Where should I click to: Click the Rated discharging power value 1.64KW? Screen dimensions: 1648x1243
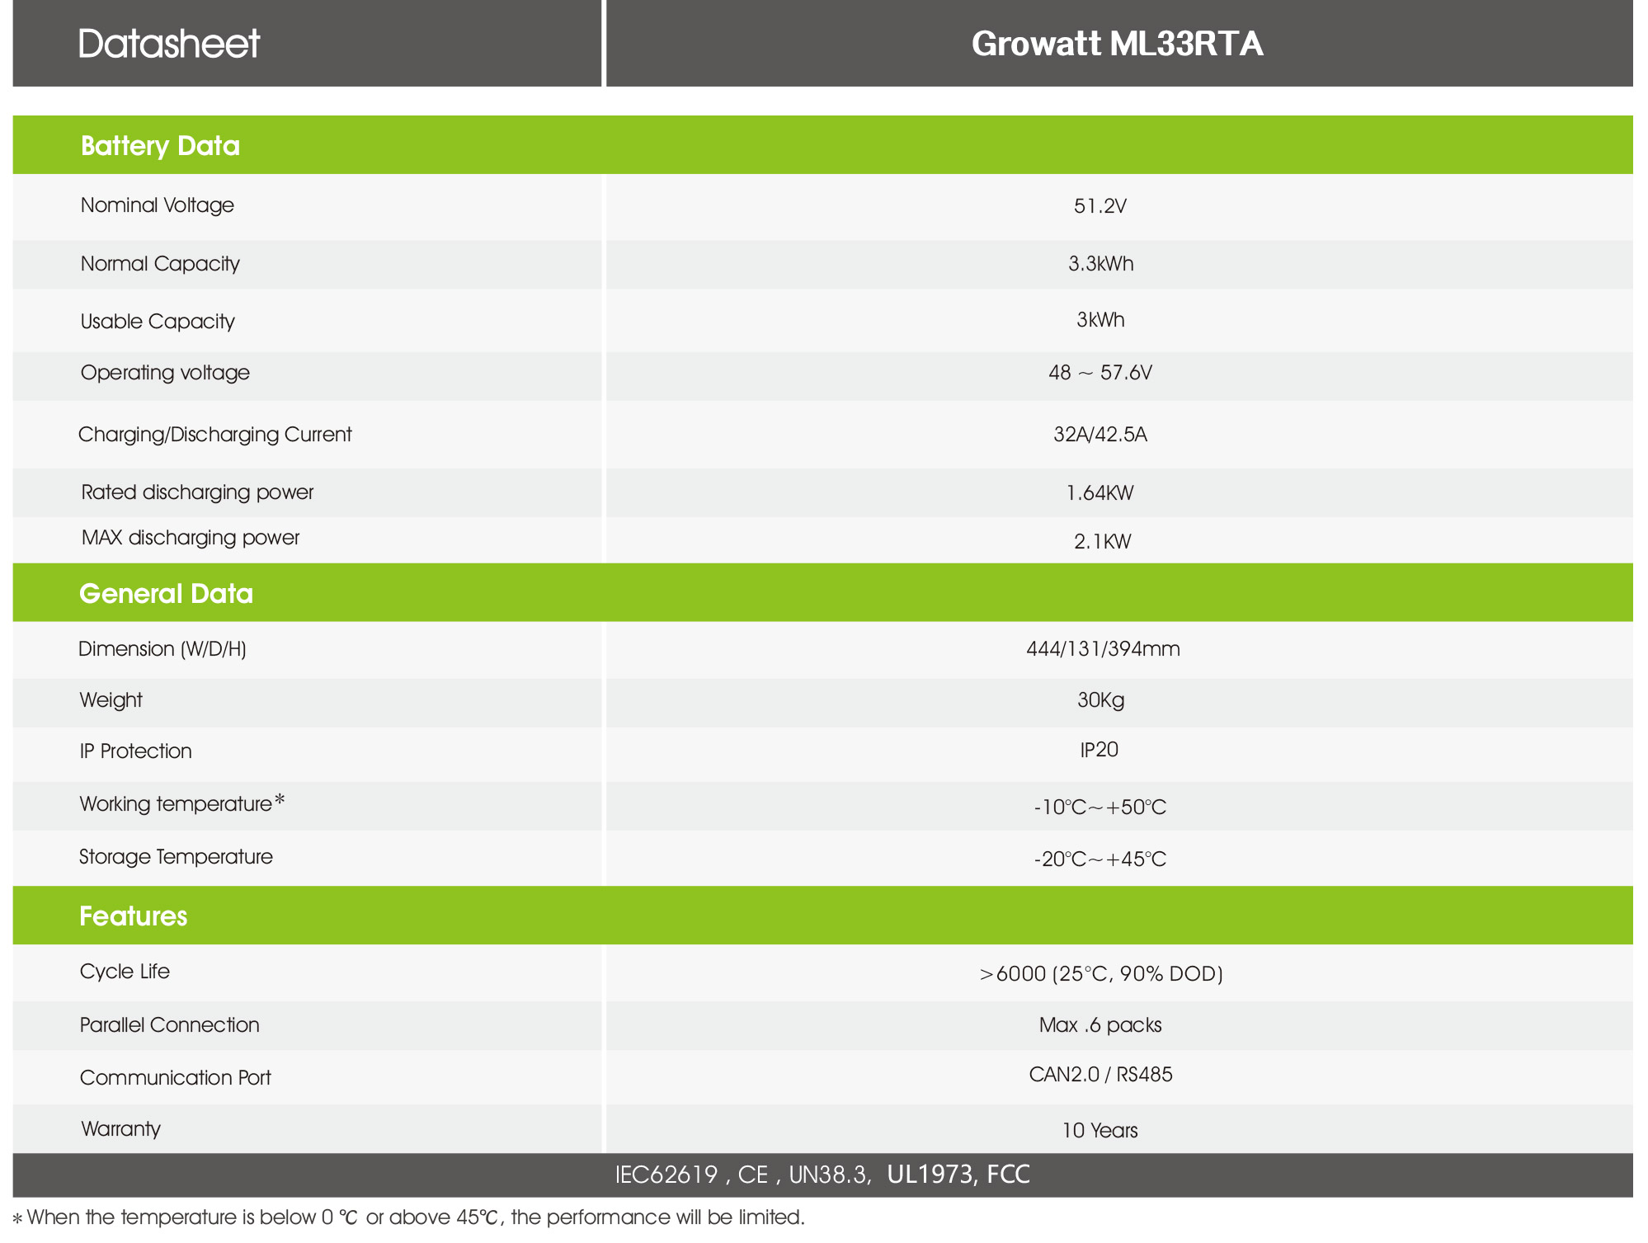tap(1099, 493)
